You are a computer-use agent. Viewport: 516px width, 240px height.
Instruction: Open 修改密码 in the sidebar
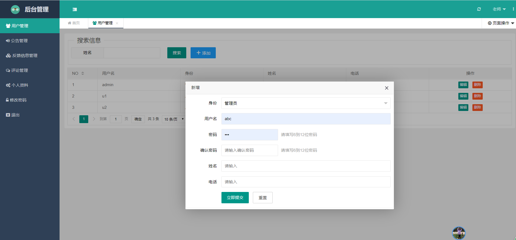(30, 100)
